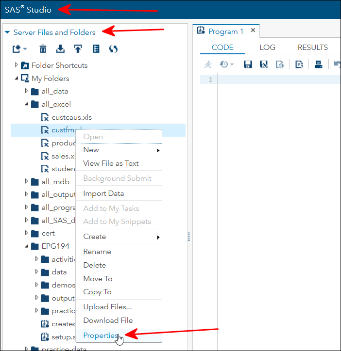
Task: Click the Refresh icon in the files toolbar
Action: point(113,49)
